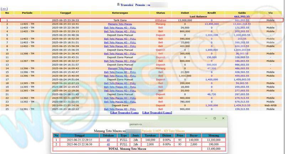The height and width of the screenshot is (154, 285).
Task: Minimize the Menang Toto Macau popup window
Action: click(206, 118)
